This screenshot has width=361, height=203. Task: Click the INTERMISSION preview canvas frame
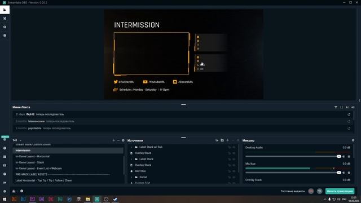pyautogui.click(x=151, y=54)
